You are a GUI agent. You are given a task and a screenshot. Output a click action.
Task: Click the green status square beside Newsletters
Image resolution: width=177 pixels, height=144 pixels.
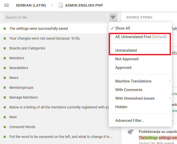[x=5, y=68]
